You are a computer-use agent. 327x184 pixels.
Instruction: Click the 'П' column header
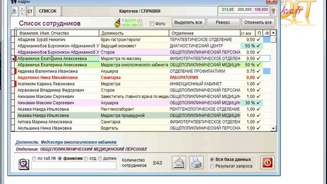point(259,33)
